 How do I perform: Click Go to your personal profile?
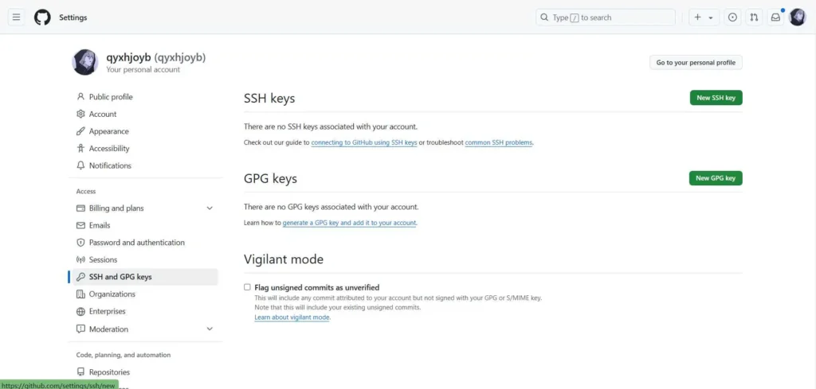click(x=696, y=62)
